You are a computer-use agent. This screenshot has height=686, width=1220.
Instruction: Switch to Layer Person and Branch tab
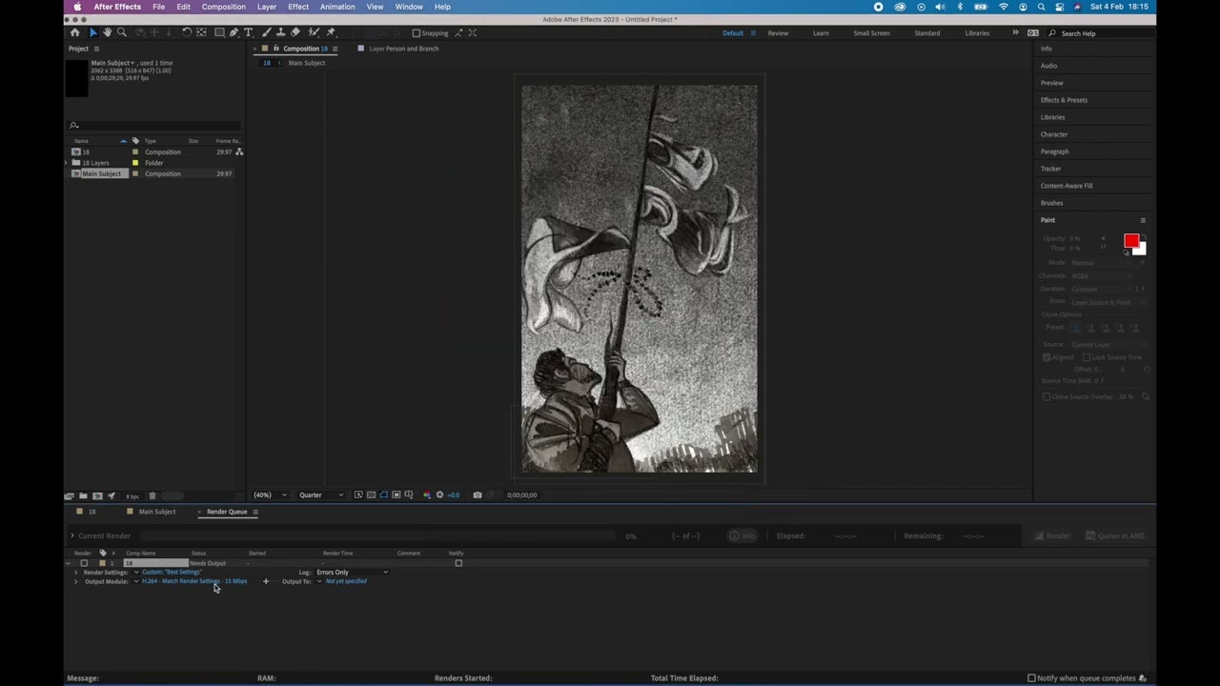point(404,49)
